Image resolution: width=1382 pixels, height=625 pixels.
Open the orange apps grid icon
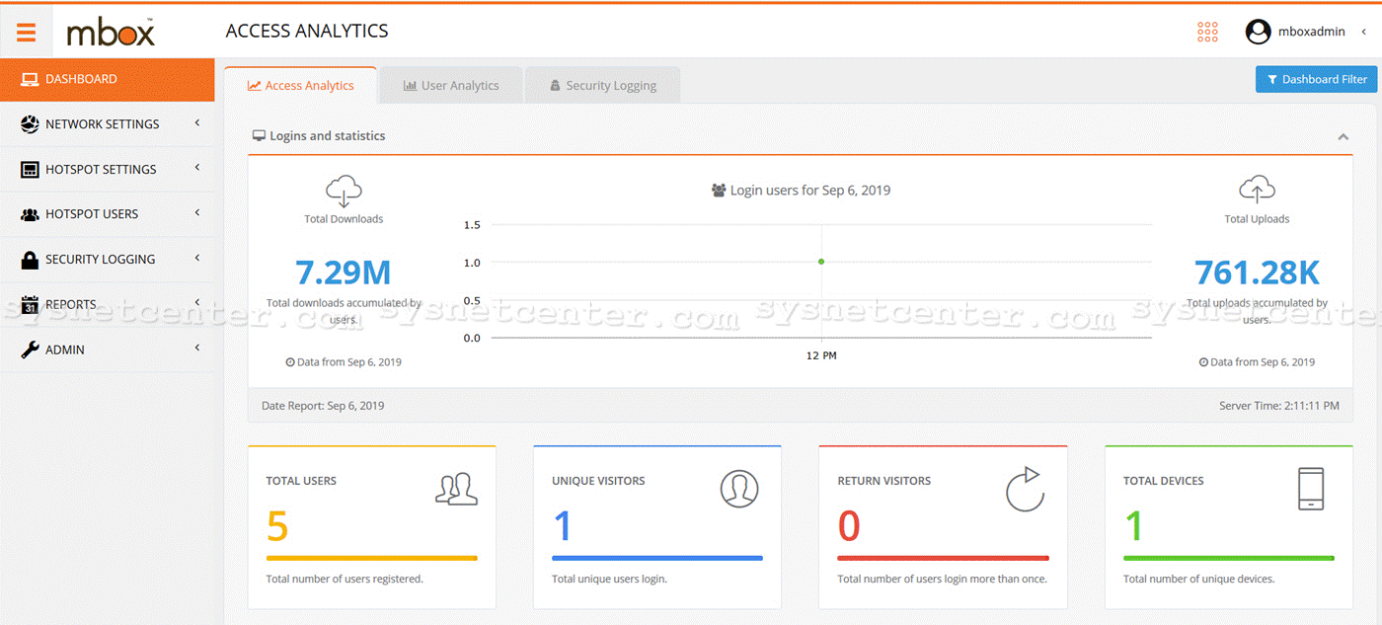(x=1207, y=32)
